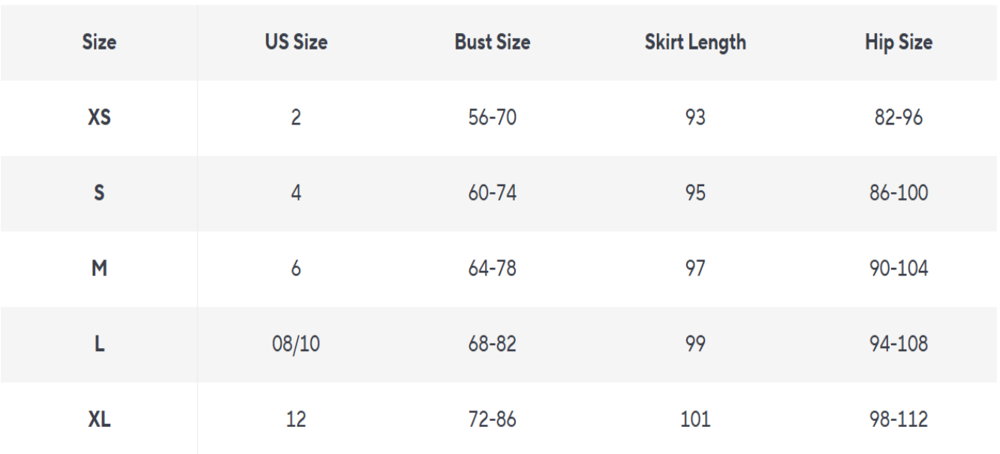Click the 56-70 bust size cell
Screen dimensions: 1000x454
coord(492,118)
